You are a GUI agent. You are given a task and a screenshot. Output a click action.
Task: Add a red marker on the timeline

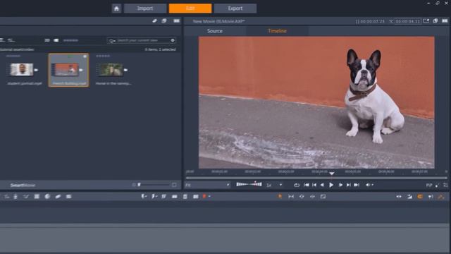point(204,196)
